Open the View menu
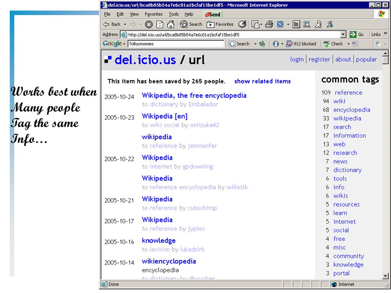391x293 pixels. click(134, 14)
